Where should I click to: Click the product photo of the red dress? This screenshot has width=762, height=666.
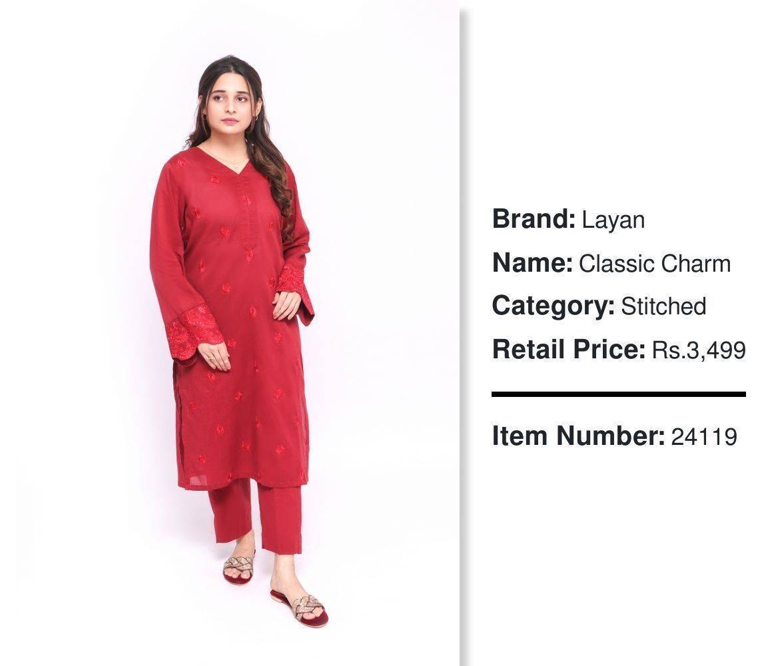pos(229,333)
